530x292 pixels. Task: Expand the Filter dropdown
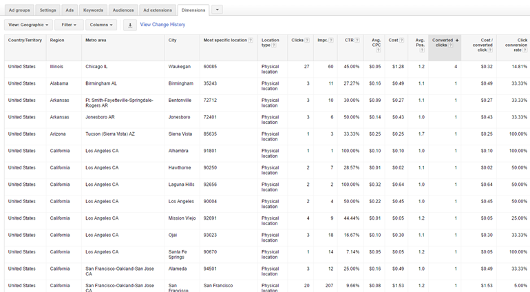click(69, 25)
